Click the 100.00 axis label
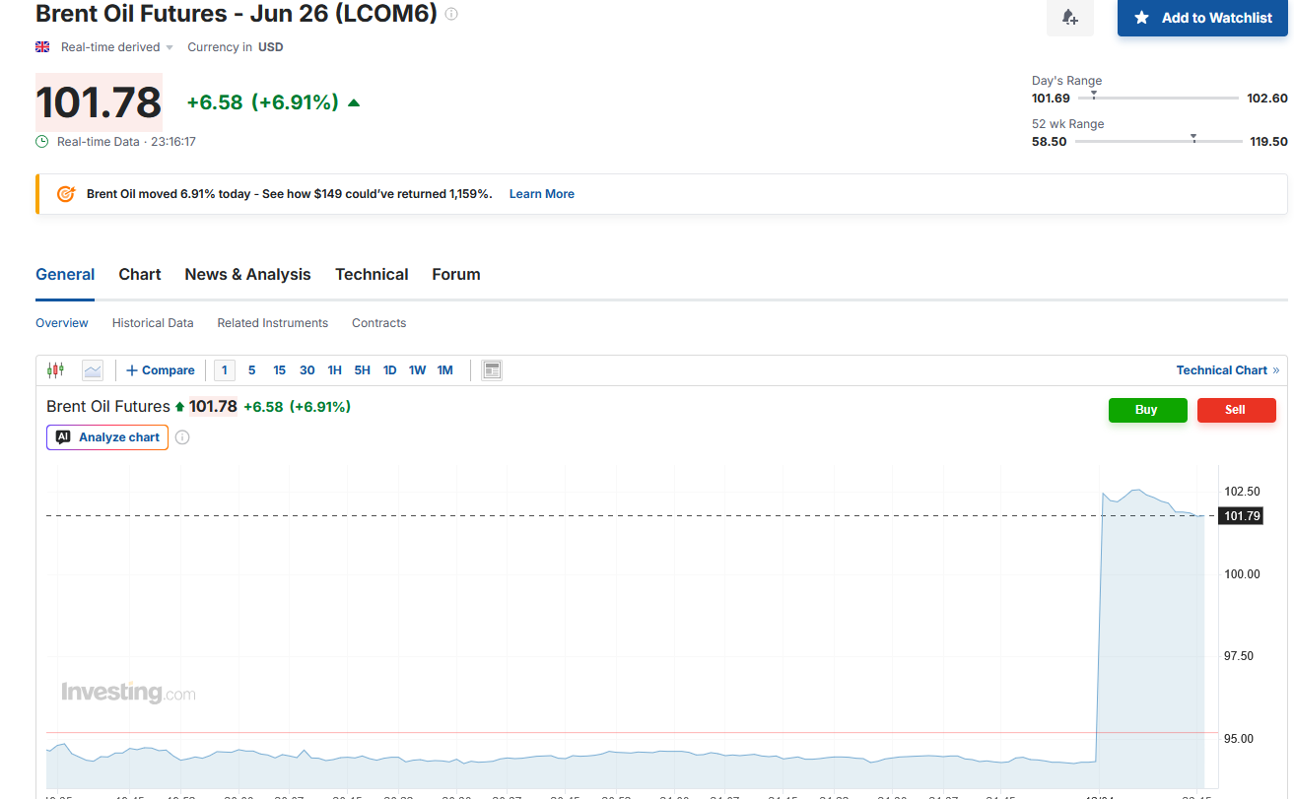Screen dimensions: 1294x799 point(1242,574)
